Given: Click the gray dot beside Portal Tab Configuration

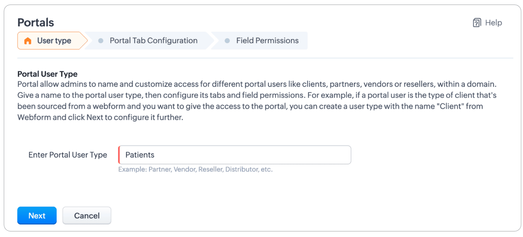Looking at the screenshot, I should 101,41.
